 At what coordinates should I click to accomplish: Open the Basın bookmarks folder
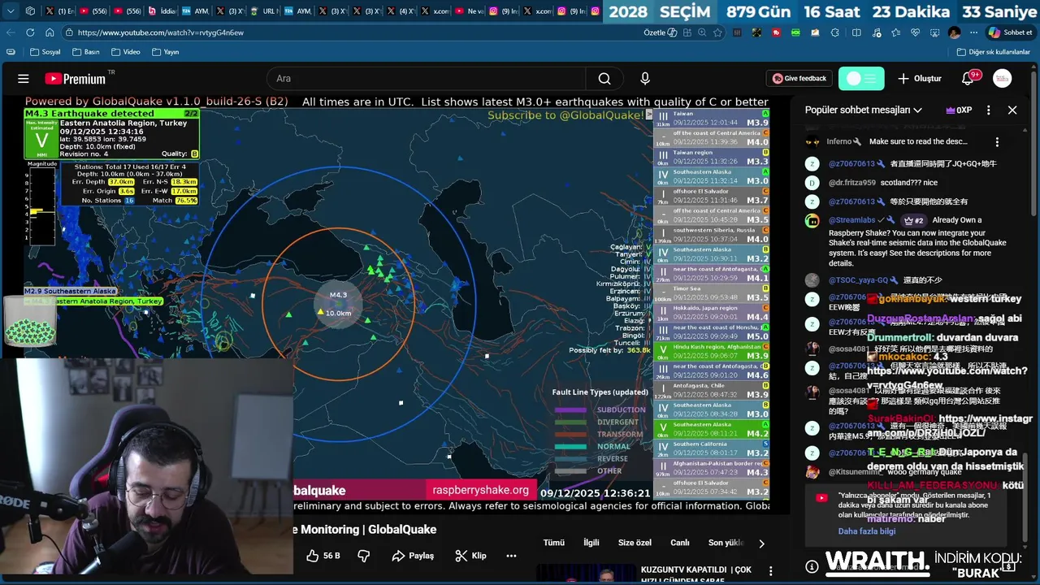[x=86, y=52]
